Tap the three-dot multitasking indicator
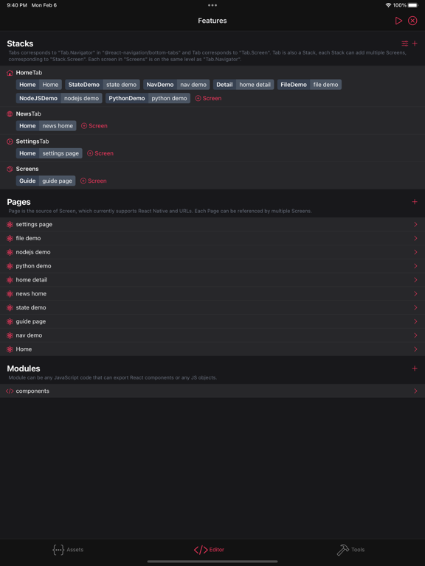Image resolution: width=425 pixels, height=566 pixels. click(212, 5)
